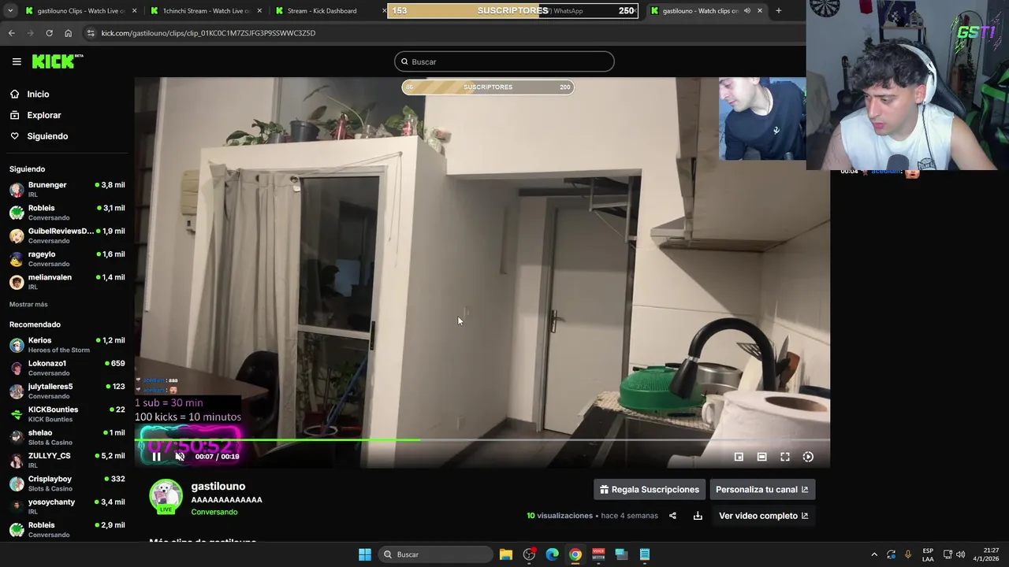Go to Explorar in the sidebar
Image resolution: width=1009 pixels, height=567 pixels.
43,115
